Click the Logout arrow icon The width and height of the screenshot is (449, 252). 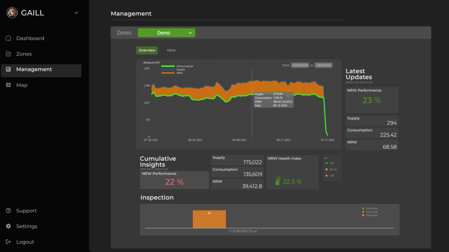8,242
